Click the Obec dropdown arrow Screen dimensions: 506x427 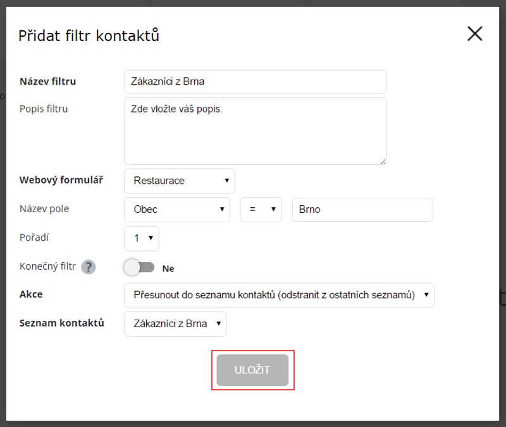click(222, 209)
